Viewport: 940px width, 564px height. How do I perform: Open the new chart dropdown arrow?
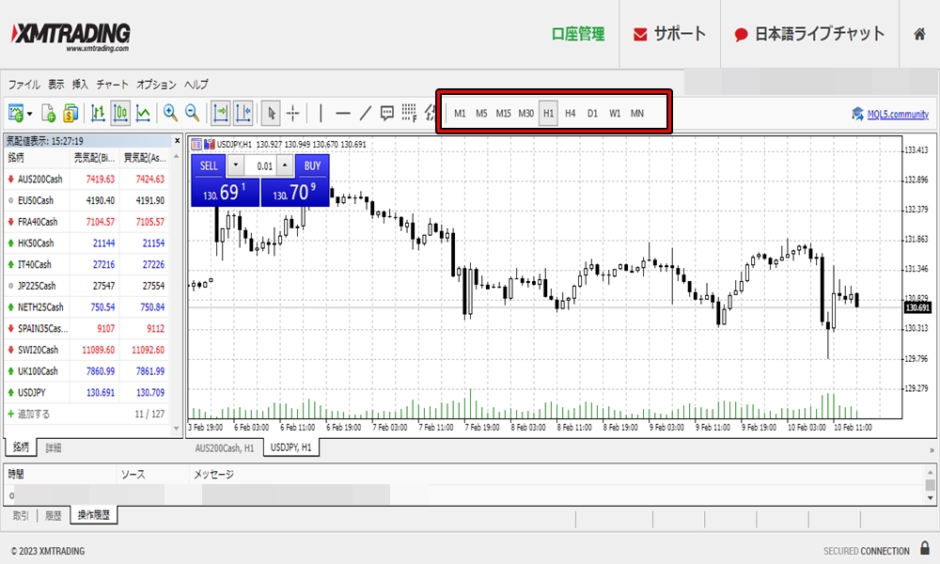(x=30, y=114)
